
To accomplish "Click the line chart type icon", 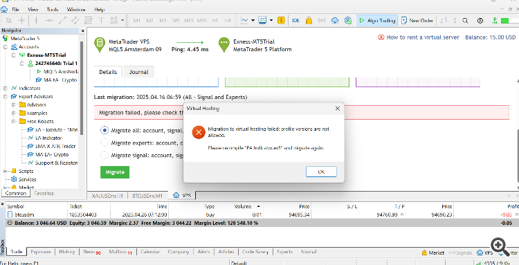I will point(245,21).
